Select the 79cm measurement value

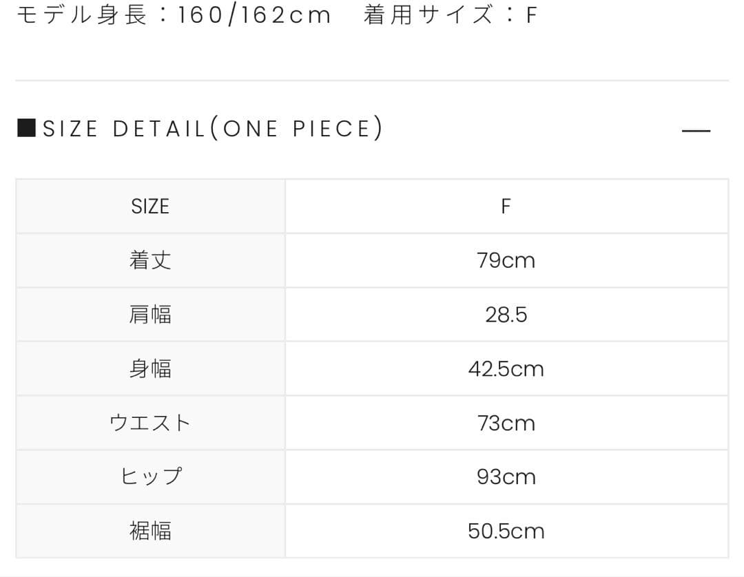(x=506, y=260)
